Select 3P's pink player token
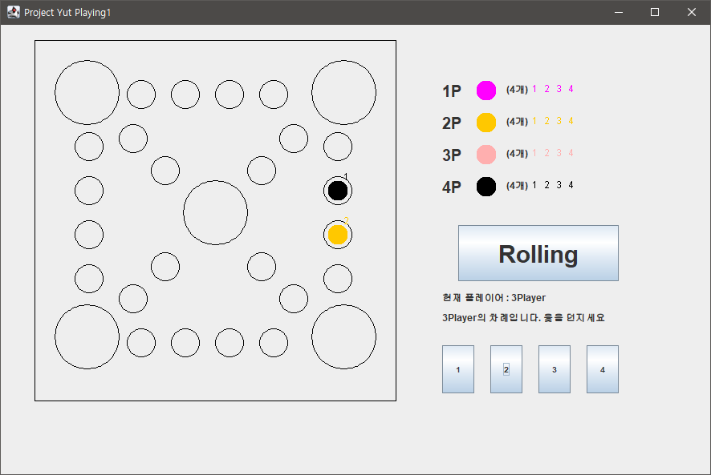711x475 pixels. pyautogui.click(x=486, y=154)
